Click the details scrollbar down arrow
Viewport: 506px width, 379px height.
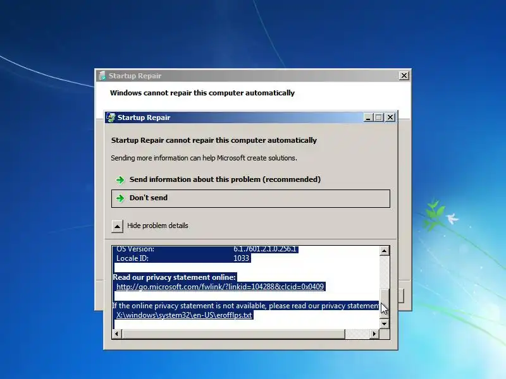pos(384,323)
